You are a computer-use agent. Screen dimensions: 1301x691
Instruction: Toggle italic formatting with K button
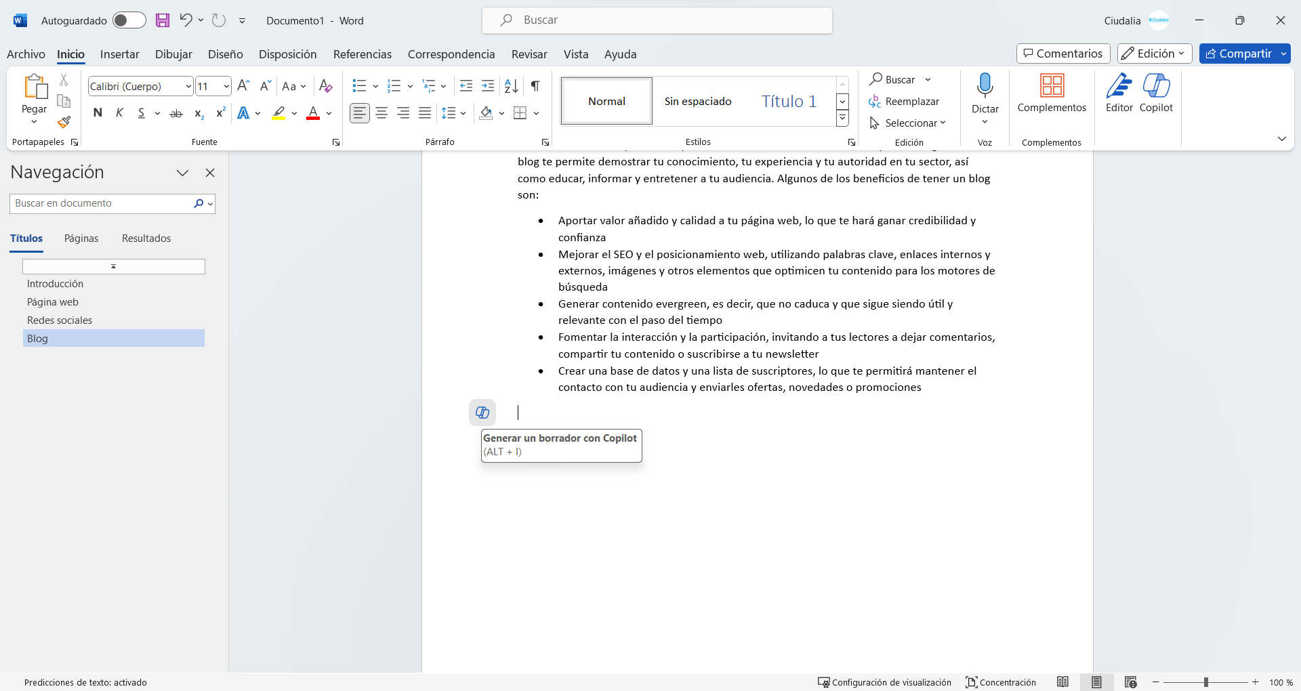click(119, 113)
